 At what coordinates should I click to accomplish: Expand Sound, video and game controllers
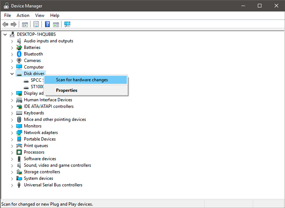coord(12,165)
